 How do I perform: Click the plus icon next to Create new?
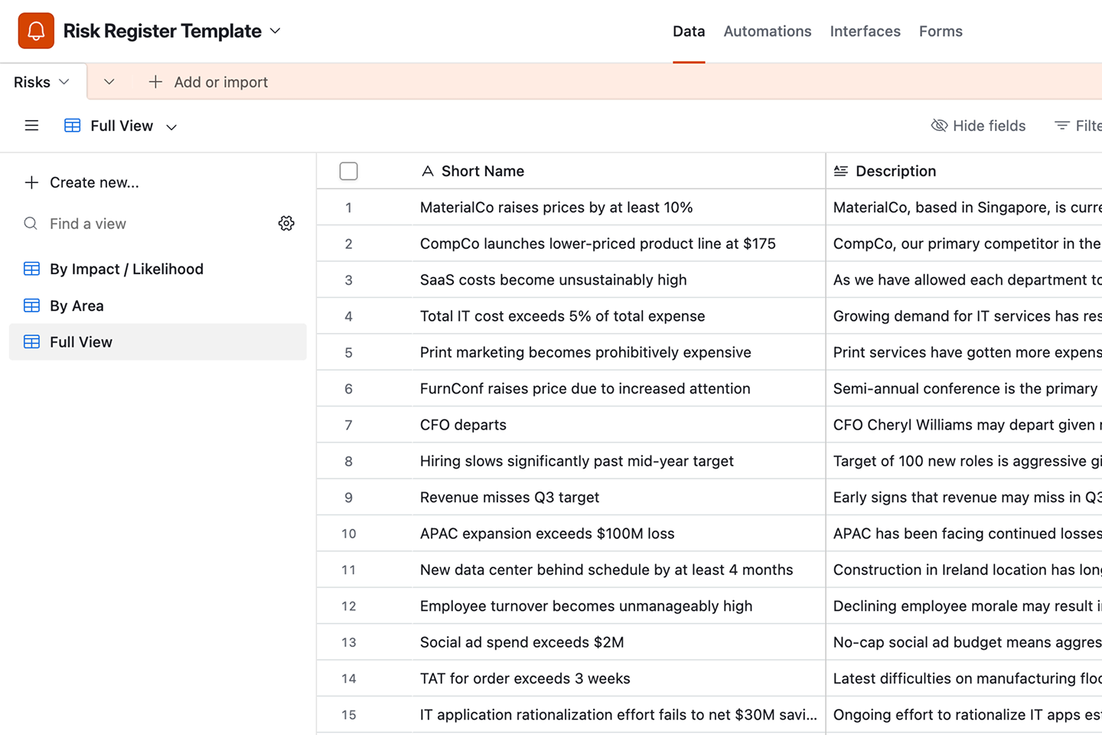click(x=31, y=182)
